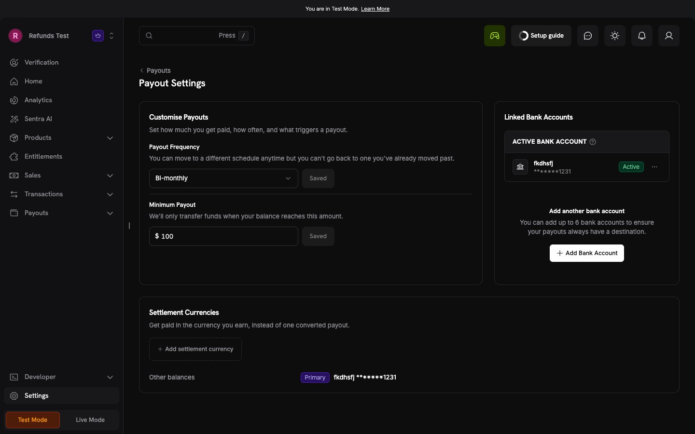Expand the Payouts sidebar chevron

[110, 213]
